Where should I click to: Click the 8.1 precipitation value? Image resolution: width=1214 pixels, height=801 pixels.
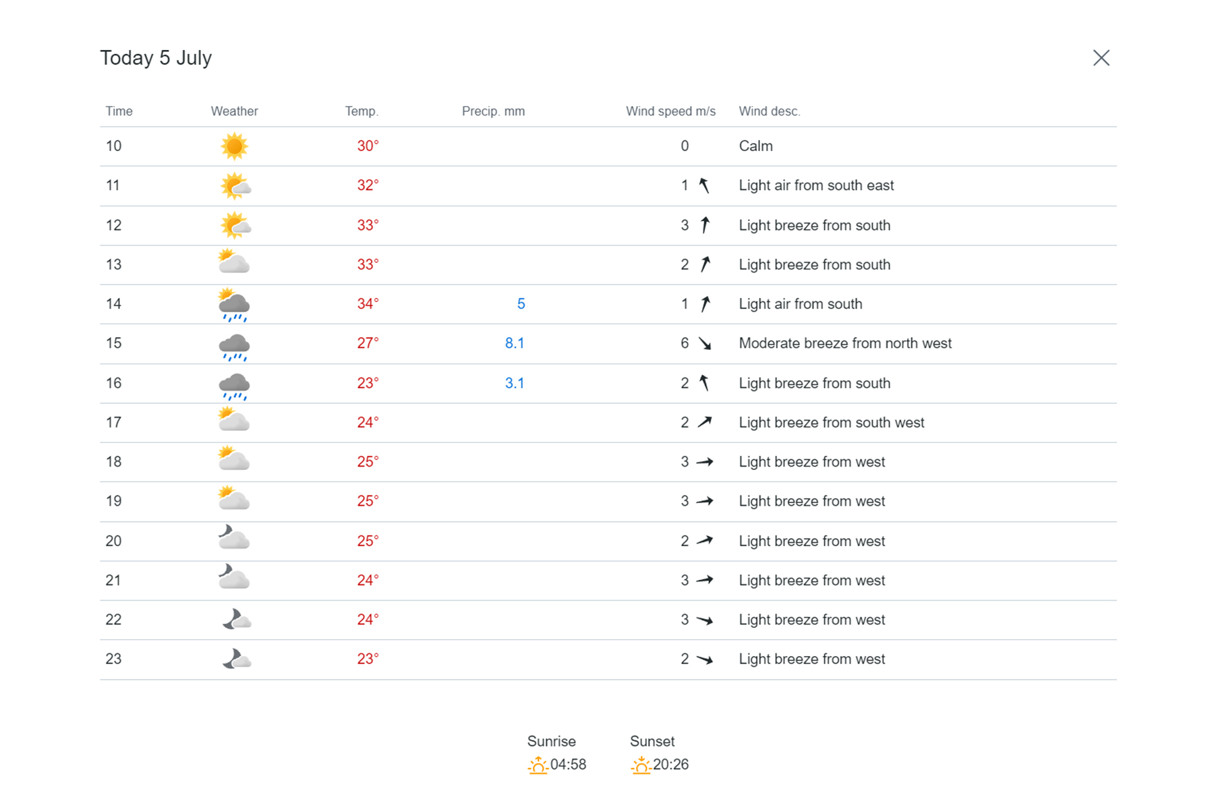pos(515,343)
